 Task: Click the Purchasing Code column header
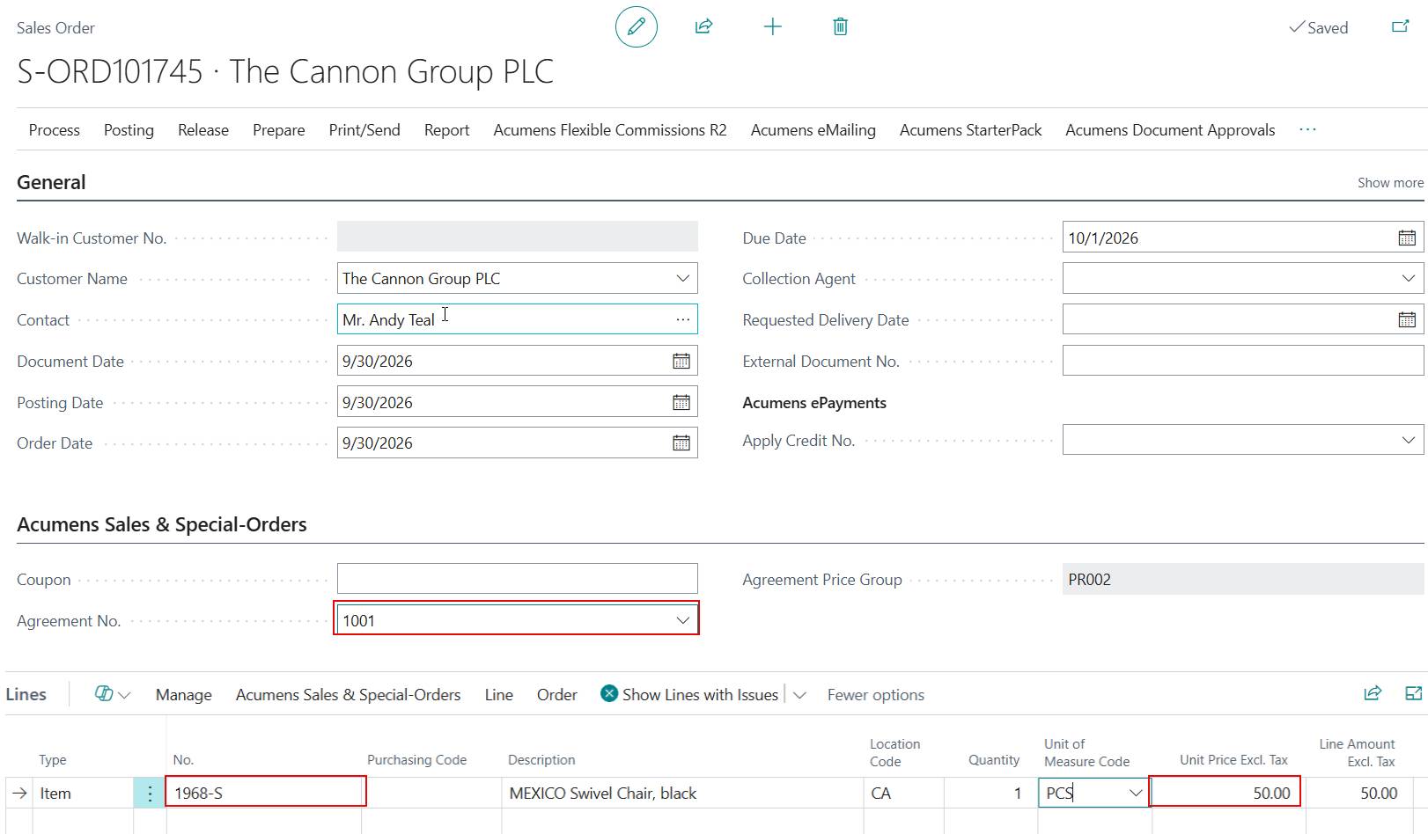coord(416,760)
